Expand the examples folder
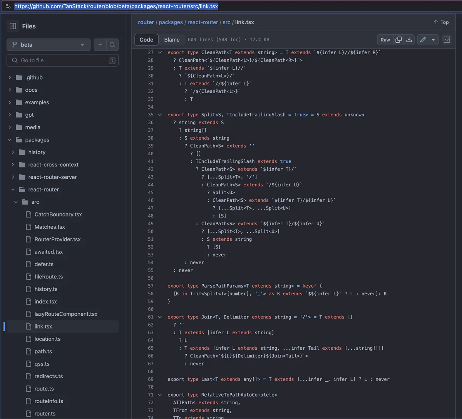Screen dimensions: 462x419 [x=10, y=102]
